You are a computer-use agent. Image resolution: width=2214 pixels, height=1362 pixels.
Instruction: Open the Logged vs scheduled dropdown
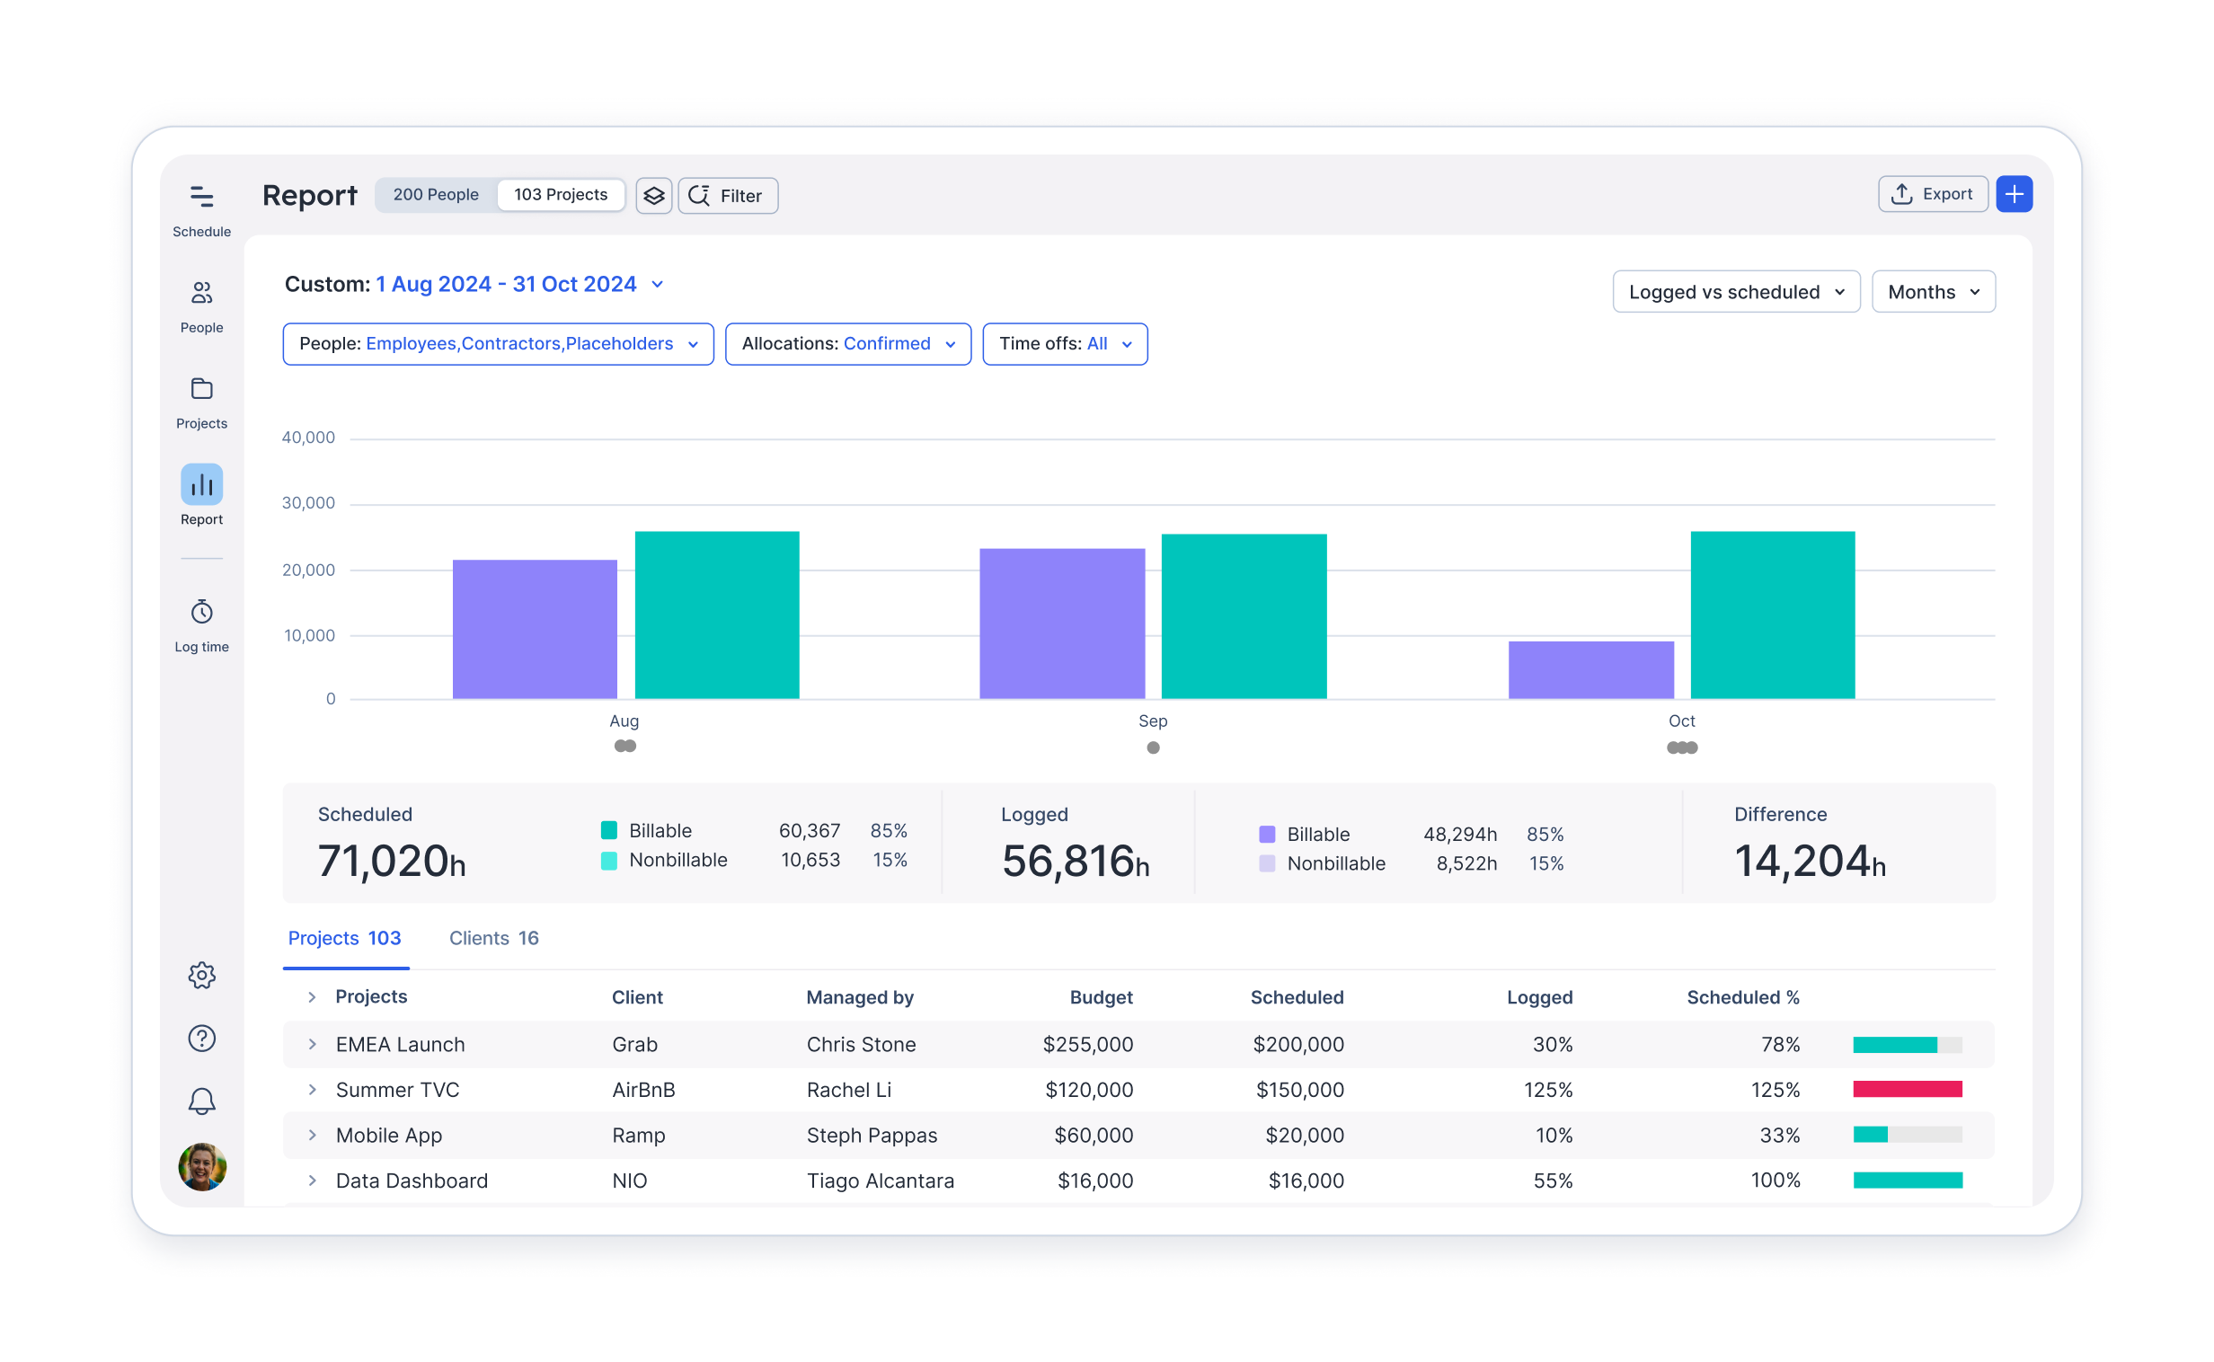point(1735,292)
